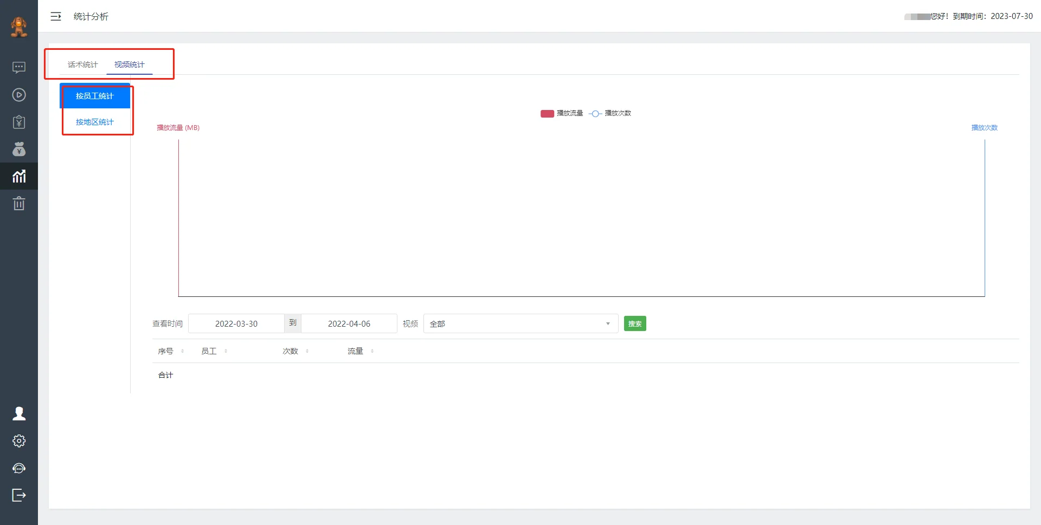Click the end date field 2022-04-06
1041x525 pixels.
[x=349, y=323]
